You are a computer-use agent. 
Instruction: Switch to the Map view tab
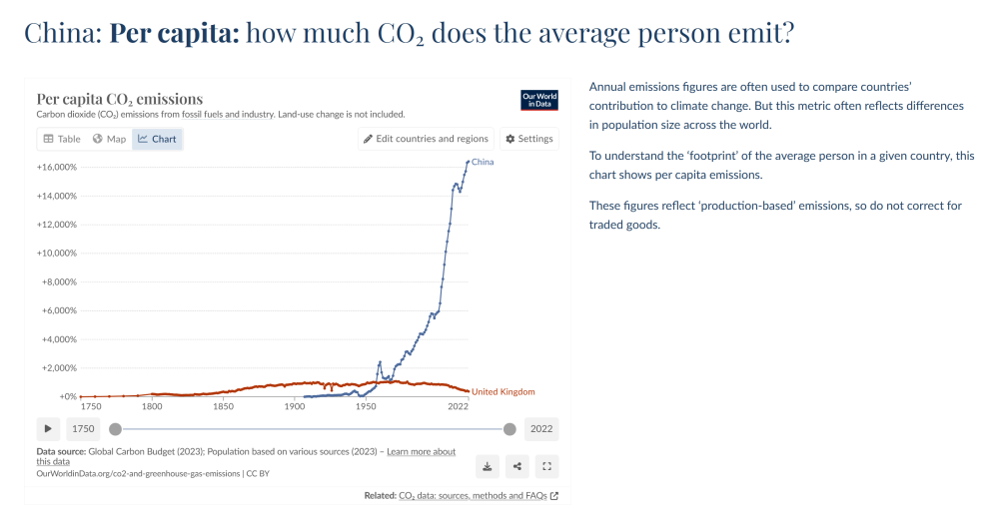pos(110,139)
